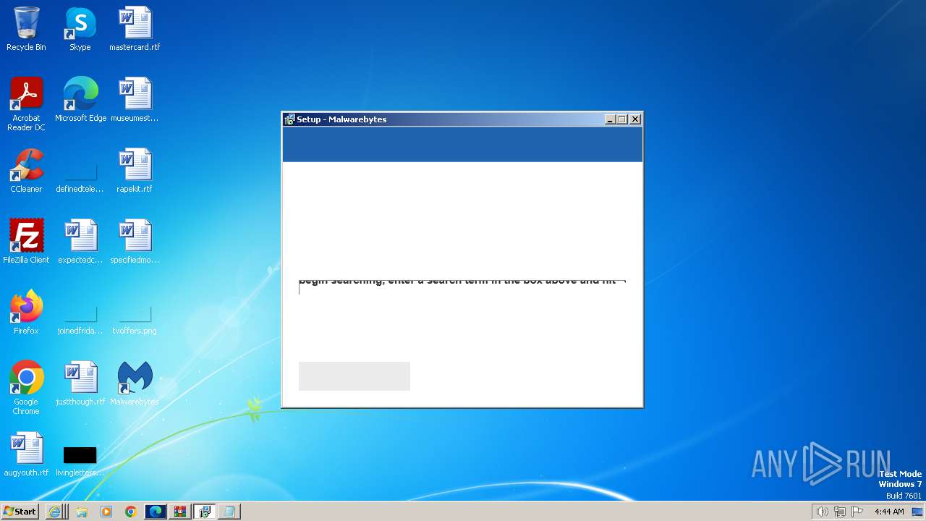Screen dimensions: 926x521
Task: Select the expectedc document icon
Action: [80, 242]
